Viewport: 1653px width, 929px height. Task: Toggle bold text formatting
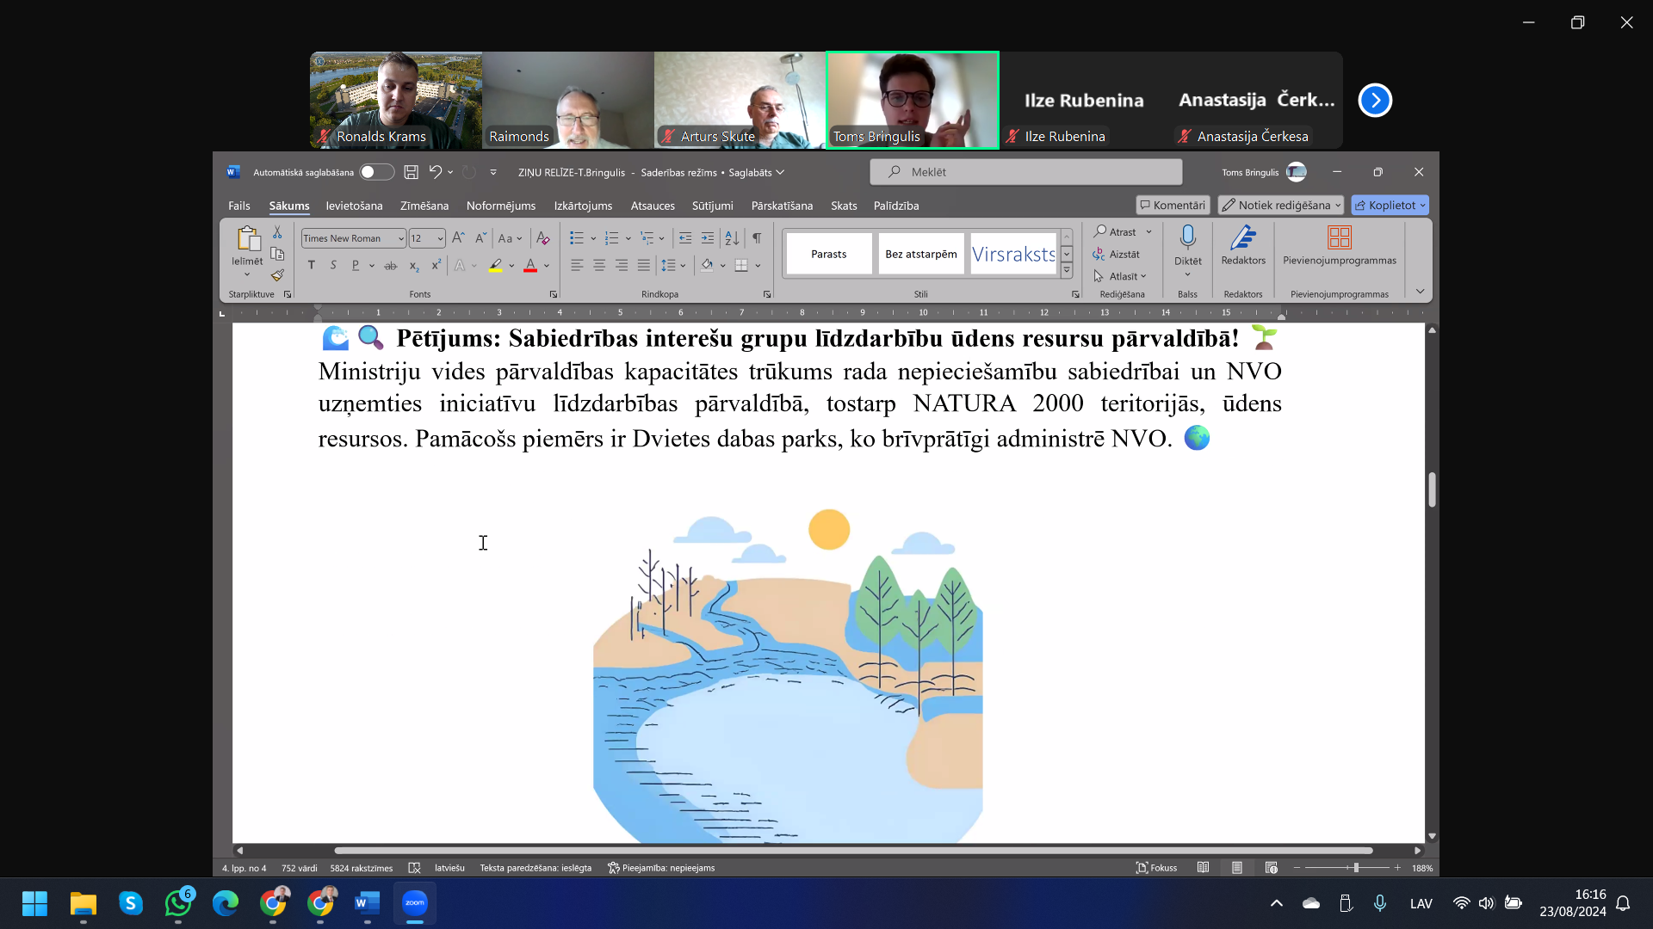pos(312,265)
